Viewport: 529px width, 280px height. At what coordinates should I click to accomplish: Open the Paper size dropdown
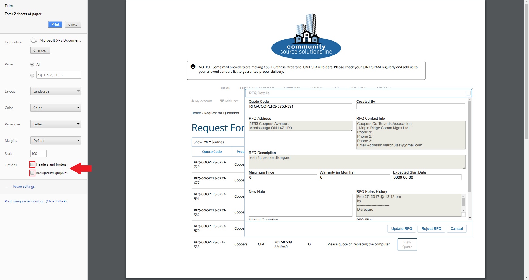pyautogui.click(x=56, y=124)
